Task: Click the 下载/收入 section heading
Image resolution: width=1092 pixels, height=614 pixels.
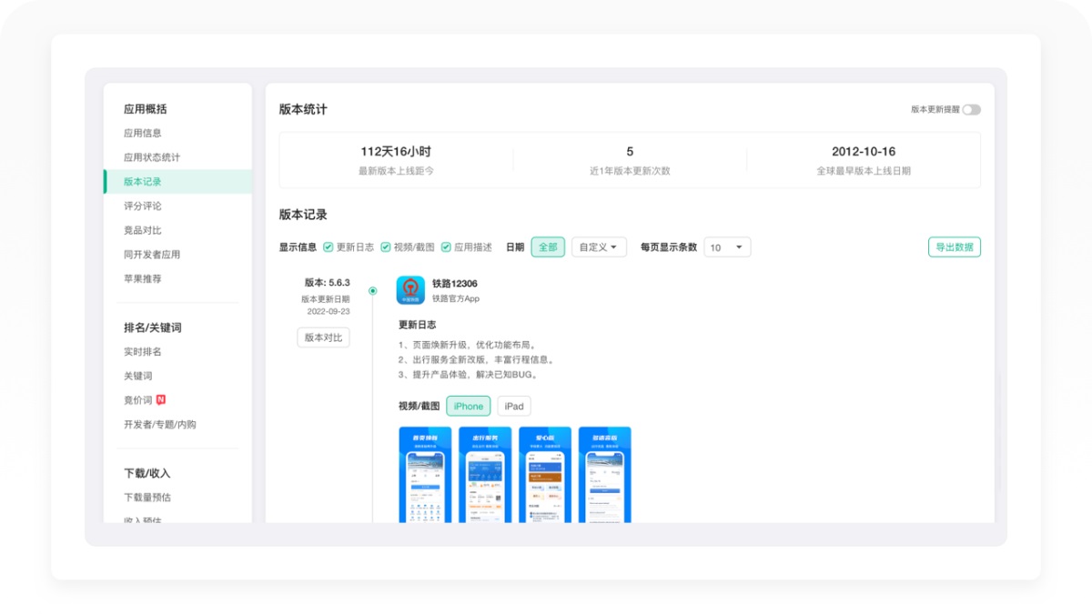Action: (147, 473)
